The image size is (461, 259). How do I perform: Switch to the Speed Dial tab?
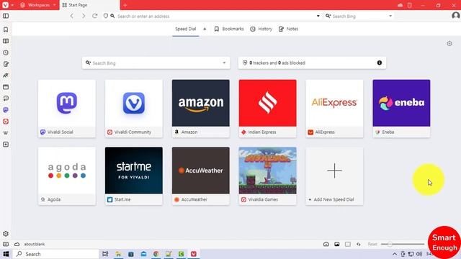click(186, 29)
